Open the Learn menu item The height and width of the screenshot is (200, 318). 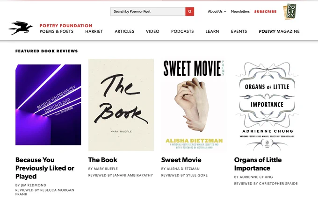(212, 31)
